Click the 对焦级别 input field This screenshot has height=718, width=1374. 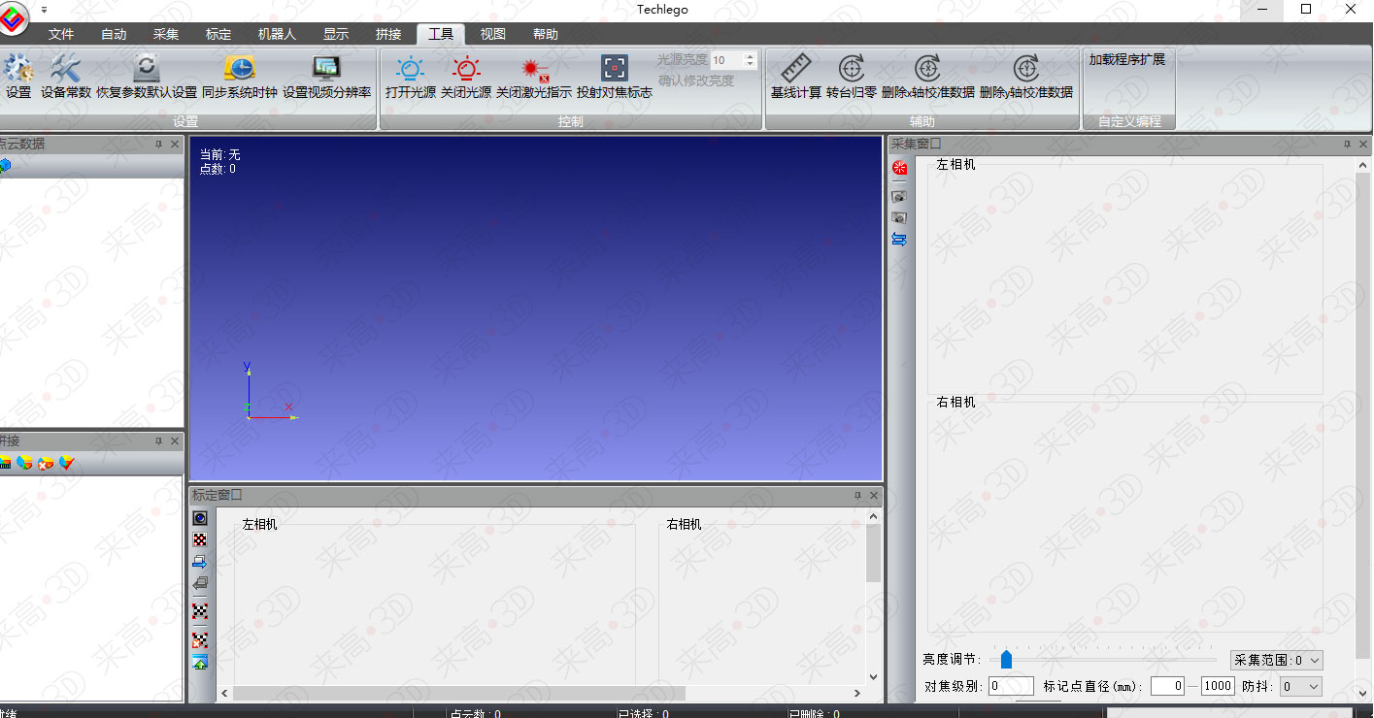1011,687
